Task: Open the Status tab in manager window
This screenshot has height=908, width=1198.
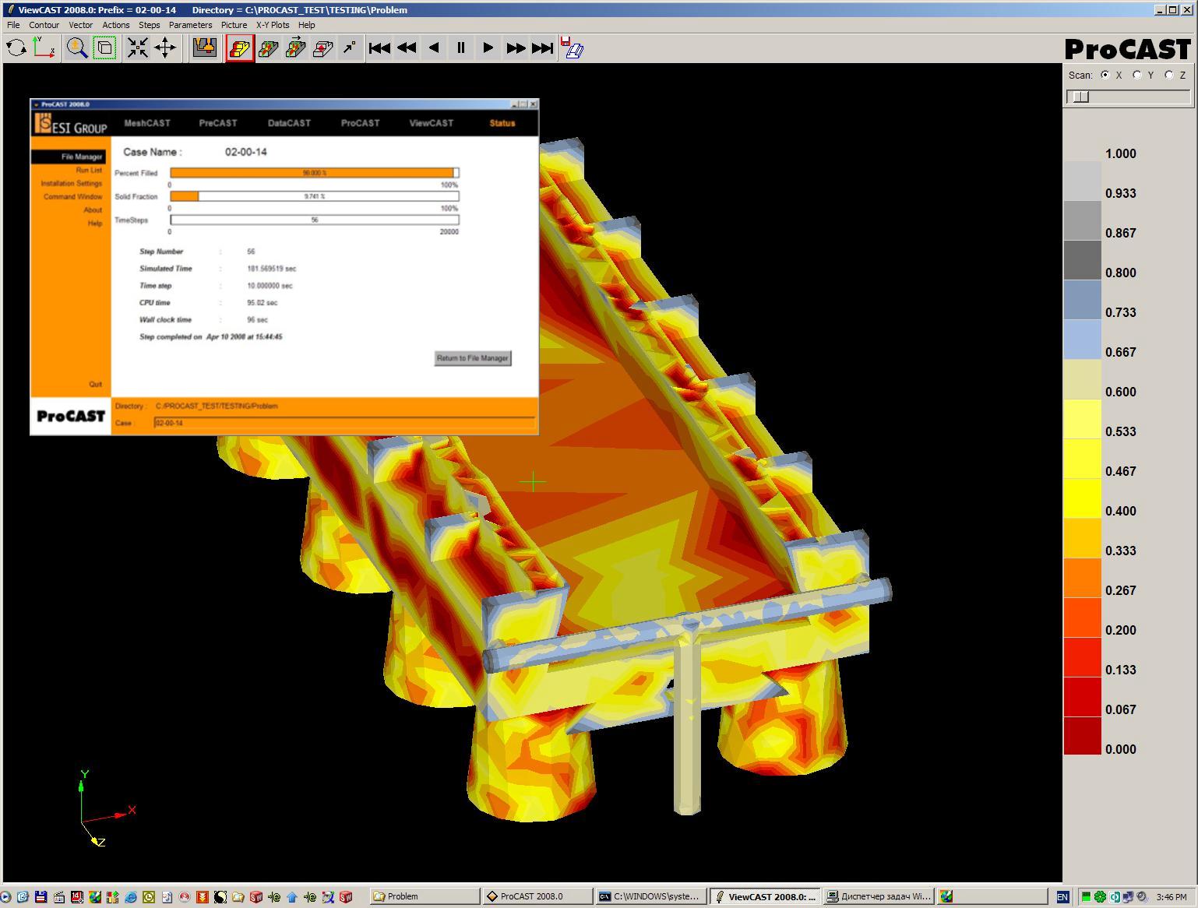Action: tap(502, 123)
